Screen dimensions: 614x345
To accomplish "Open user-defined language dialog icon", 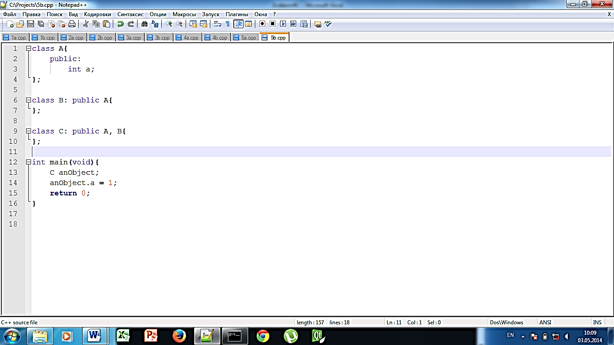I will (248, 24).
